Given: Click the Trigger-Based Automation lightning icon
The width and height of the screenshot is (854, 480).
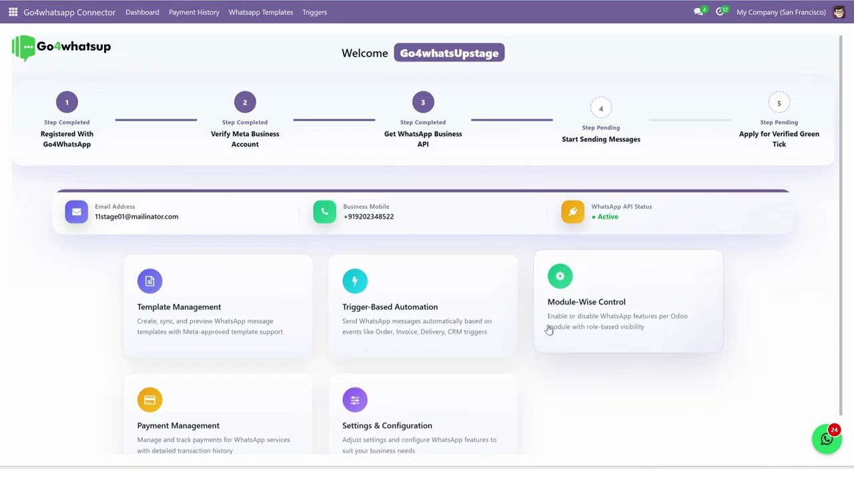Looking at the screenshot, I should (x=355, y=281).
